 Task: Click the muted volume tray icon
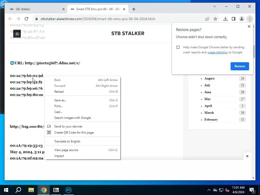pos(227,190)
